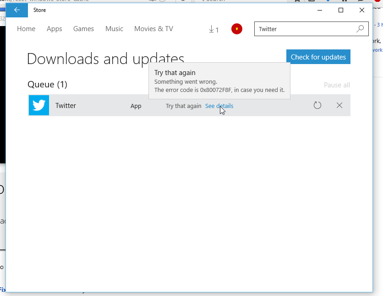Click the App type label in Twitter row
383x296 pixels.
click(136, 106)
